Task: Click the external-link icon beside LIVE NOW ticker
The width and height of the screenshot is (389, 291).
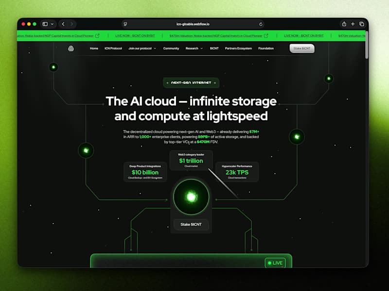Action: pyautogui.click(x=98, y=35)
